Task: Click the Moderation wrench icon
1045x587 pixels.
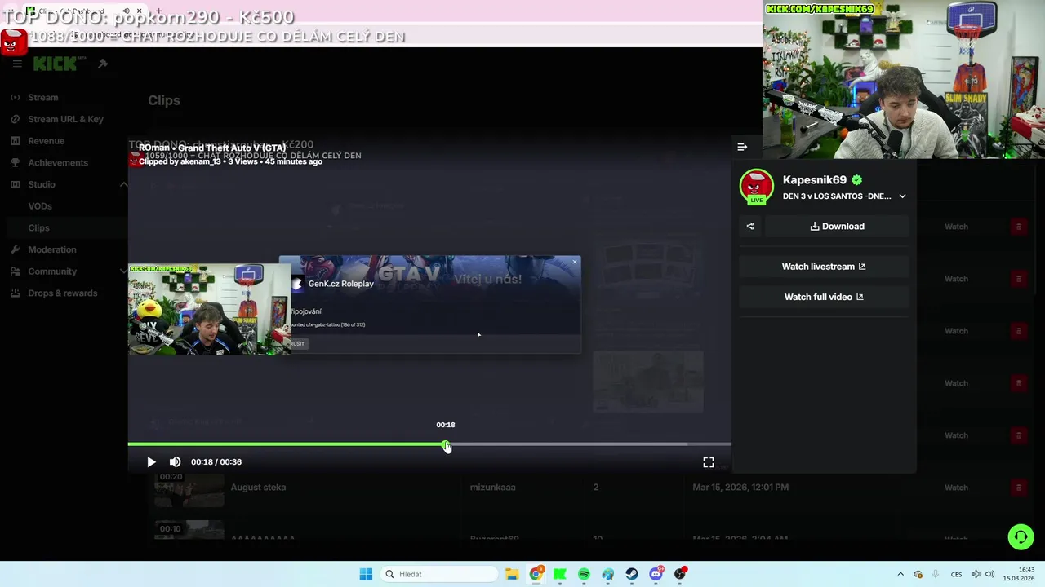Action: tap(16, 249)
